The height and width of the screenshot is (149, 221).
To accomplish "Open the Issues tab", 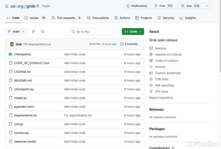I will [35, 18].
